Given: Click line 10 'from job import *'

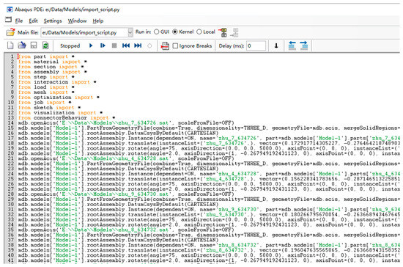Looking at the screenshot, I should (x=45, y=103).
